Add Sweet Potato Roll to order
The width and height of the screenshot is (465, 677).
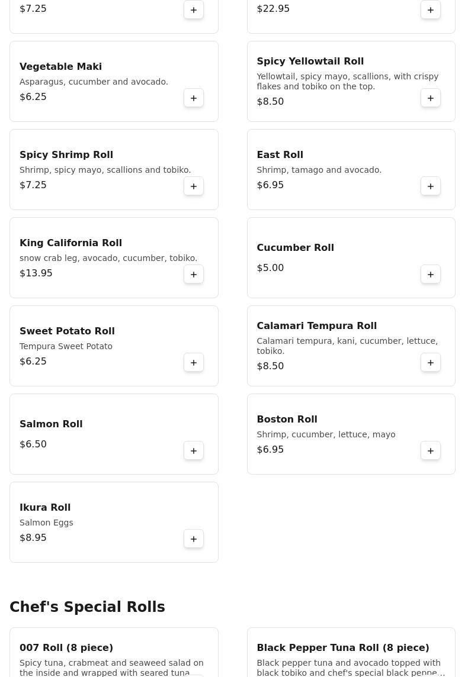point(194,362)
